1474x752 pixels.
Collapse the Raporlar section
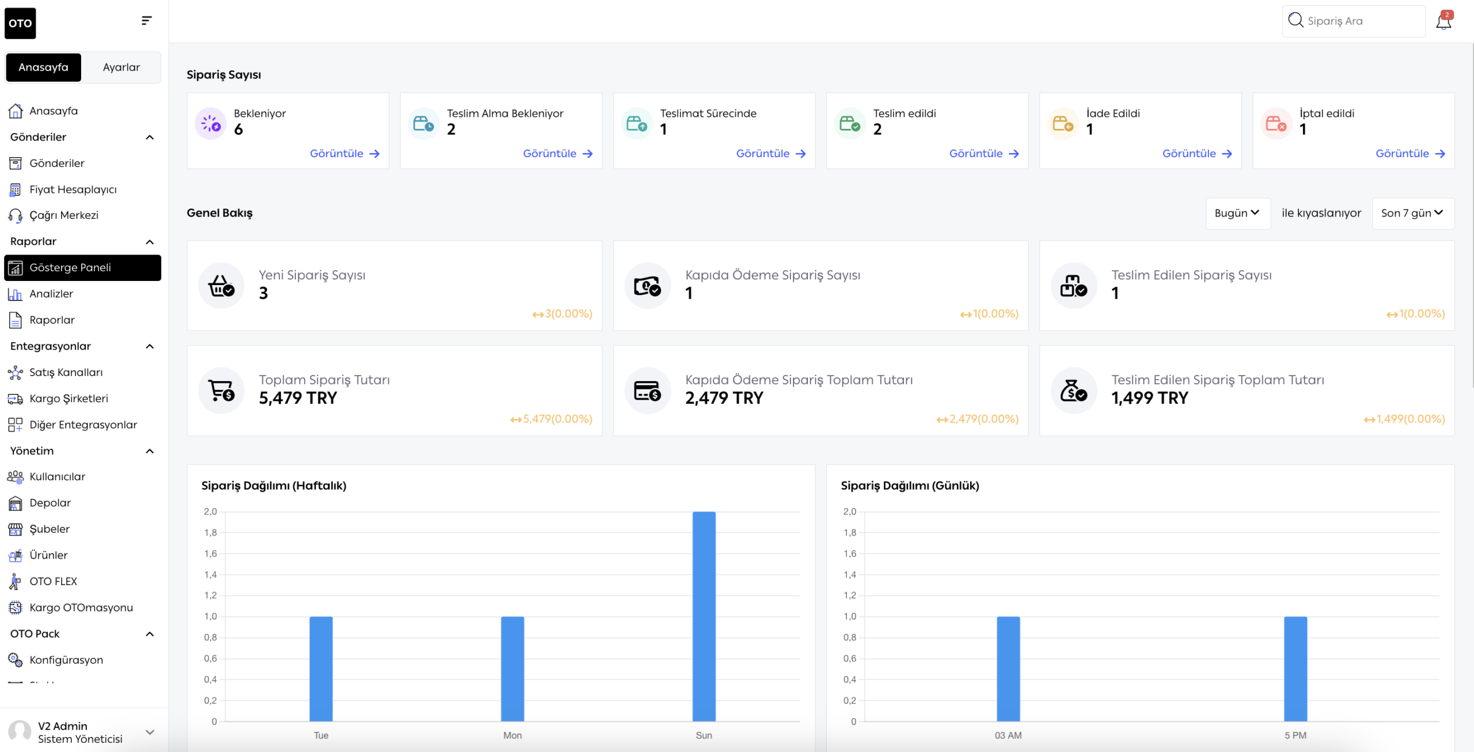pos(150,242)
